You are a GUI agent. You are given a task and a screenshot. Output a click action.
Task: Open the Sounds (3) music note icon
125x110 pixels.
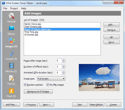(x=12, y=53)
